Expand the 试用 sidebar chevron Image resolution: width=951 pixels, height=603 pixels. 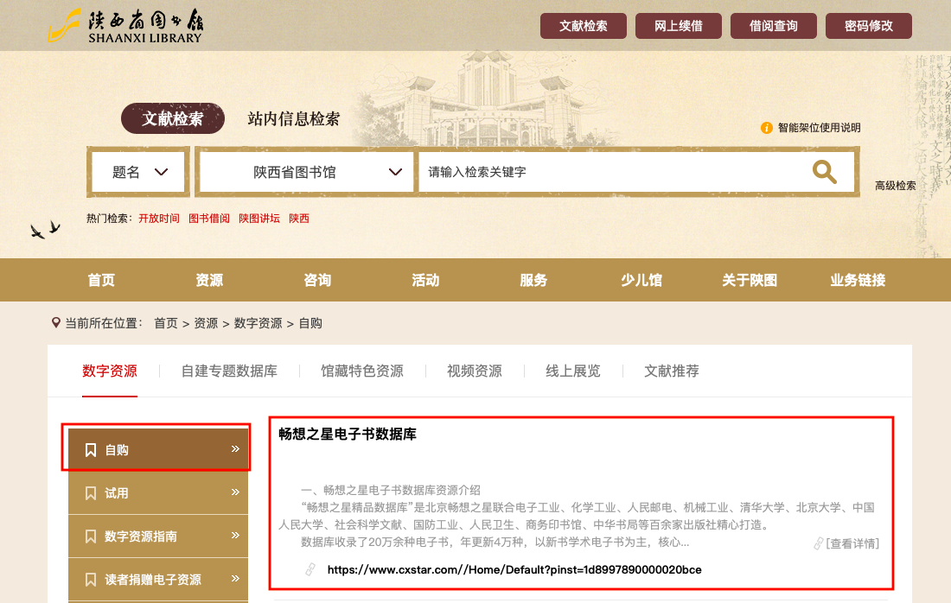coord(235,492)
